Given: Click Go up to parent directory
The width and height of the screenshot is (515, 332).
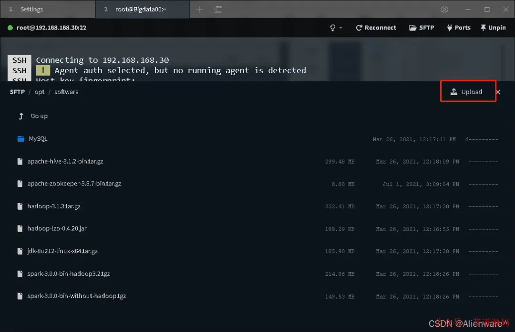Looking at the screenshot, I should (x=39, y=116).
